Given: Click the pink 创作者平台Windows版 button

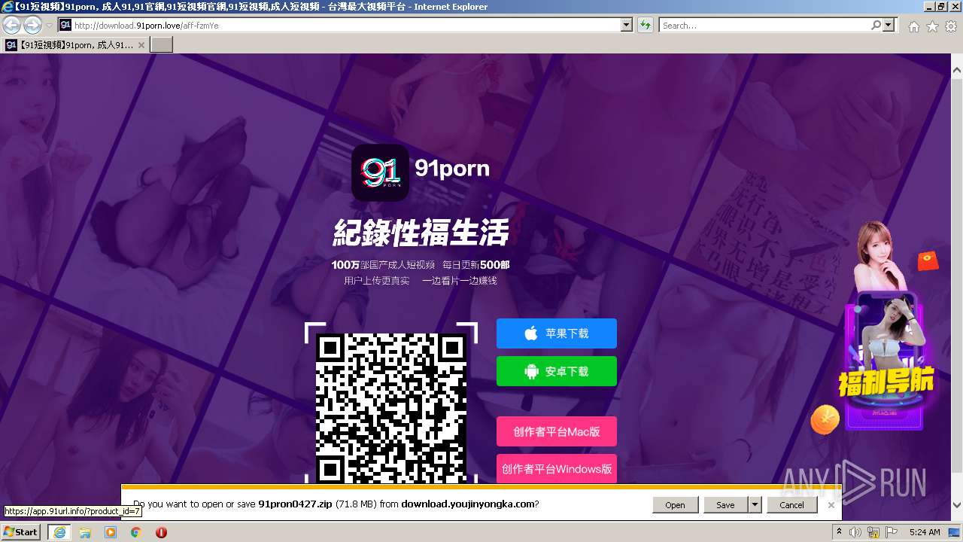Looking at the screenshot, I should point(557,468).
